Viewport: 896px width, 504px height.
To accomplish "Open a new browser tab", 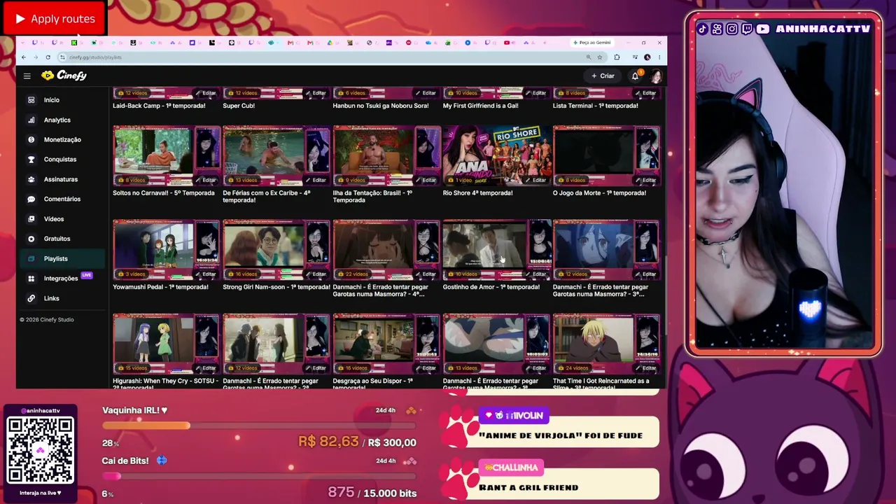I will (545, 43).
